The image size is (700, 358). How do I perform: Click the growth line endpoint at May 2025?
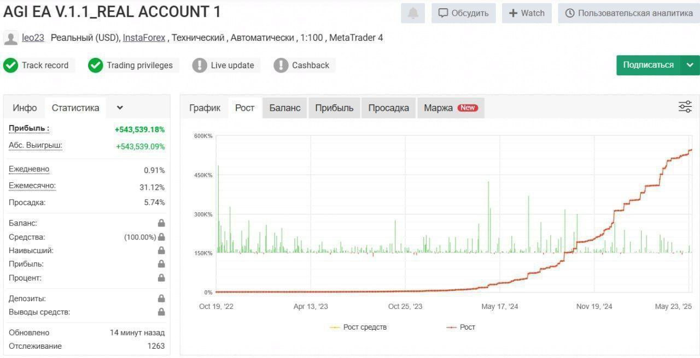(691, 150)
